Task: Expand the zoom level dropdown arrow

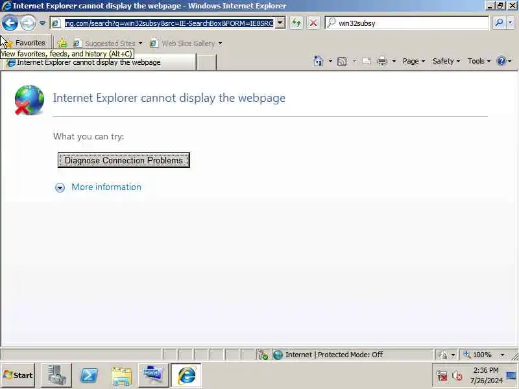Action: click(502, 355)
